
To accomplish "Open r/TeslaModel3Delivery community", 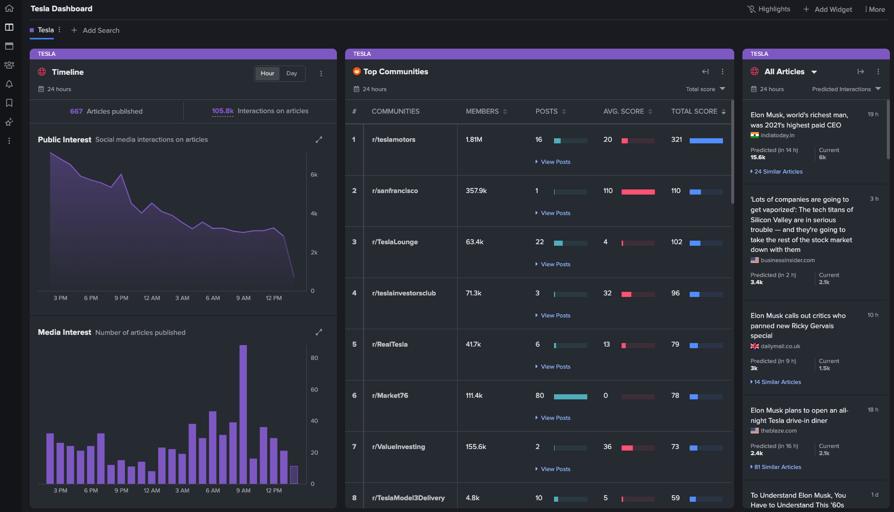I will click(409, 498).
